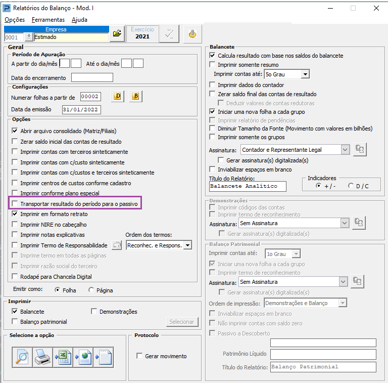
Task: Click the checkmark confirm icon next to Exercício
Action: coord(169,34)
